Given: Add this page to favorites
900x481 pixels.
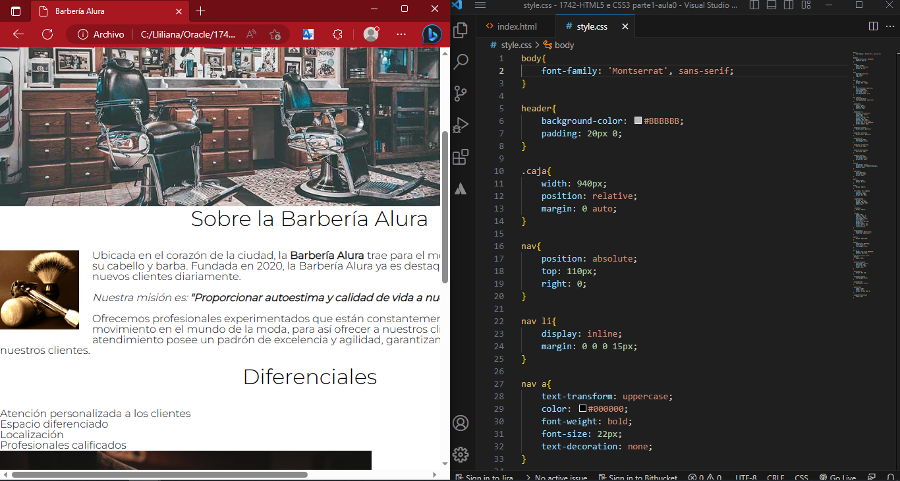Looking at the screenshot, I should tap(275, 34).
